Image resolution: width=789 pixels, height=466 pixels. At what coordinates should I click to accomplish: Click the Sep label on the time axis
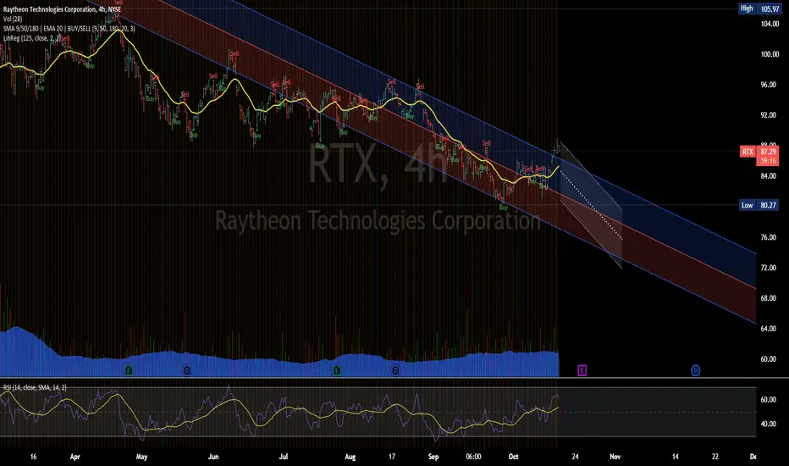(x=433, y=457)
